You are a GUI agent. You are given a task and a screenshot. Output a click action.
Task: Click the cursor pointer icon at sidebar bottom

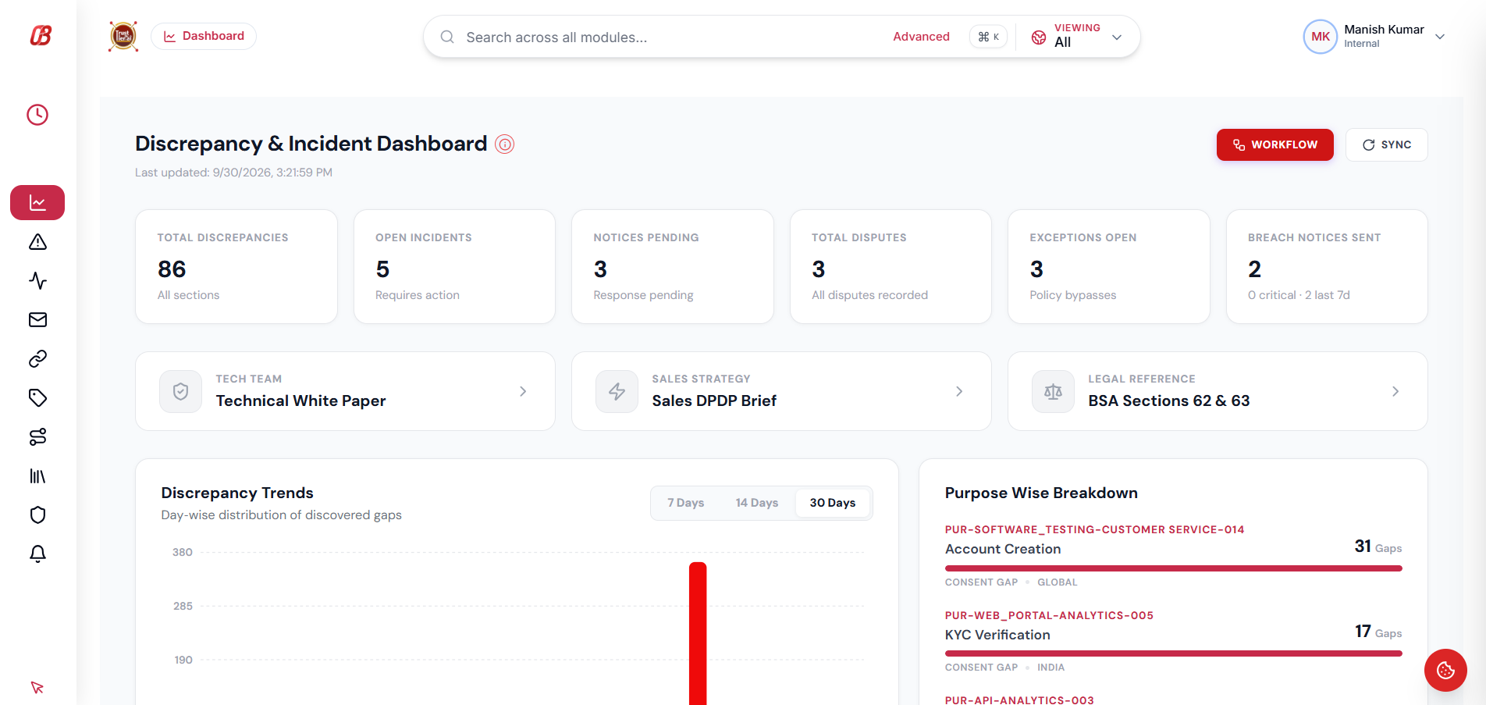(37, 688)
